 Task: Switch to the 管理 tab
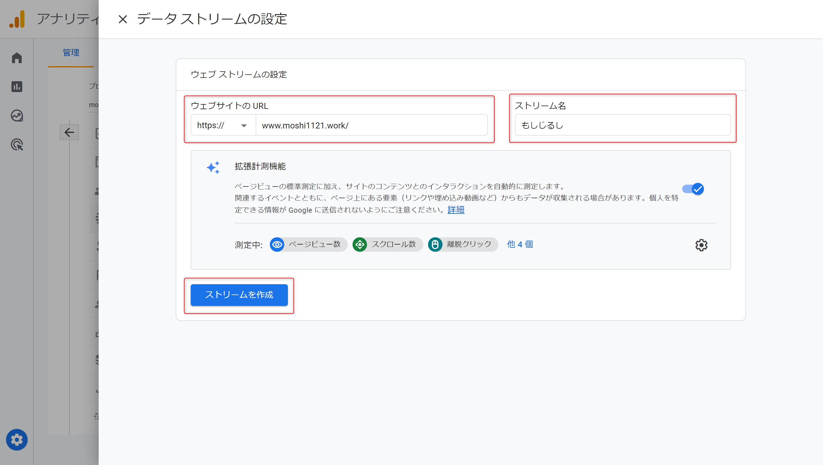click(x=71, y=52)
